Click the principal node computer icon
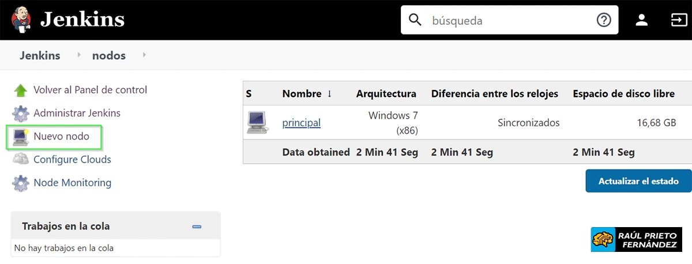The image size is (692, 264). 257,123
